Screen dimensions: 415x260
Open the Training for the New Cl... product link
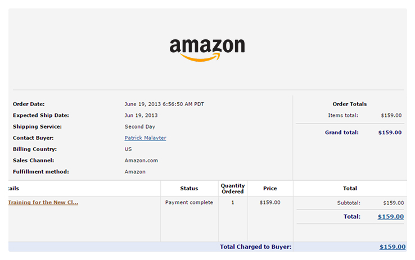[x=43, y=203]
